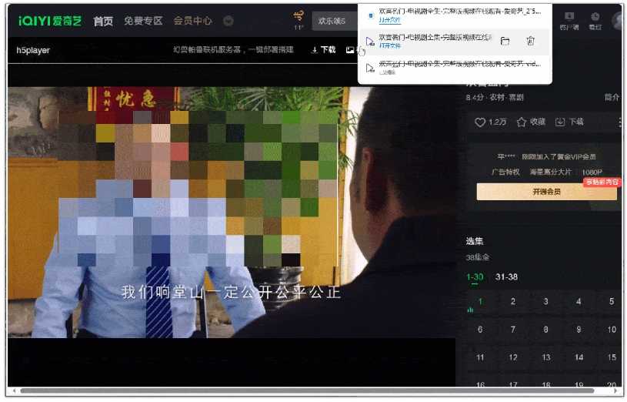627x402 pixels.
Task: Click the user avatar in header
Action: (x=619, y=21)
